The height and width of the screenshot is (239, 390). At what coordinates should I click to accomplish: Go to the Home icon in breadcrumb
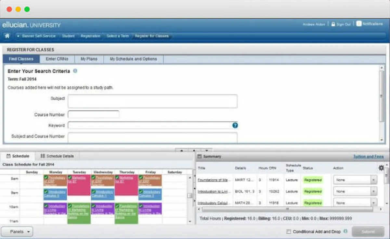coord(7,36)
